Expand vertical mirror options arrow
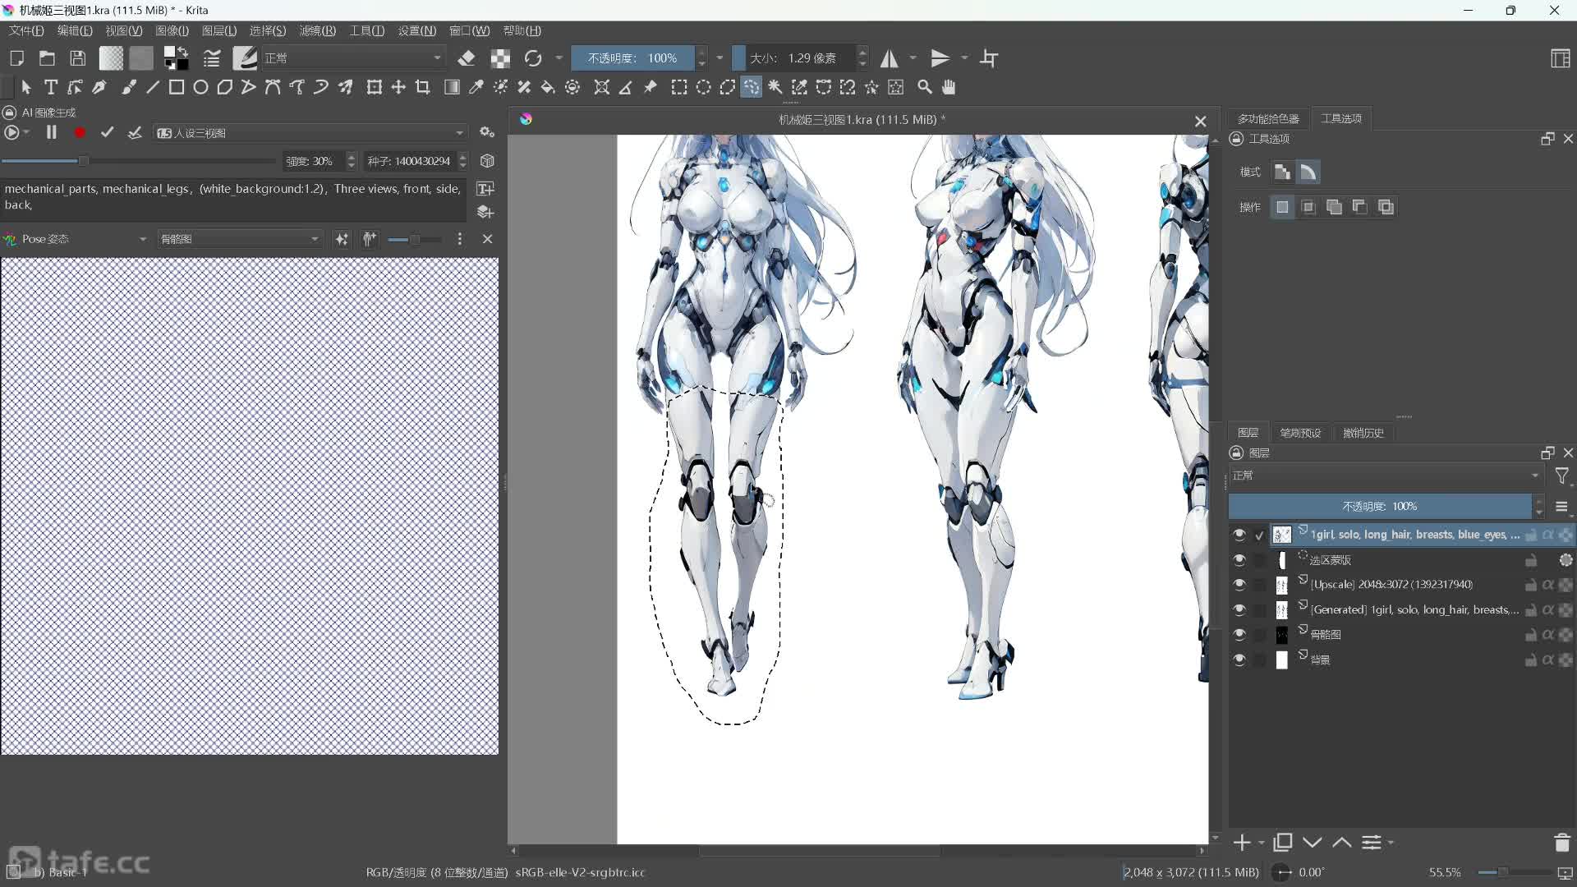 [x=964, y=58]
